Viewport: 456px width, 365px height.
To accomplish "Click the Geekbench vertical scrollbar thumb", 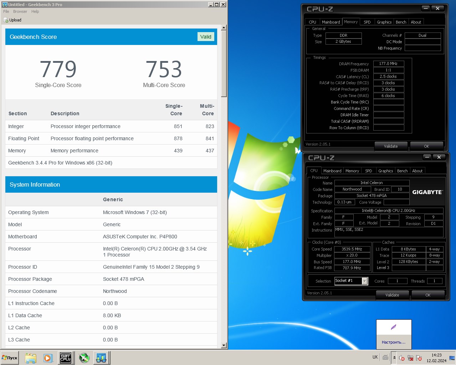I will (224, 64).
